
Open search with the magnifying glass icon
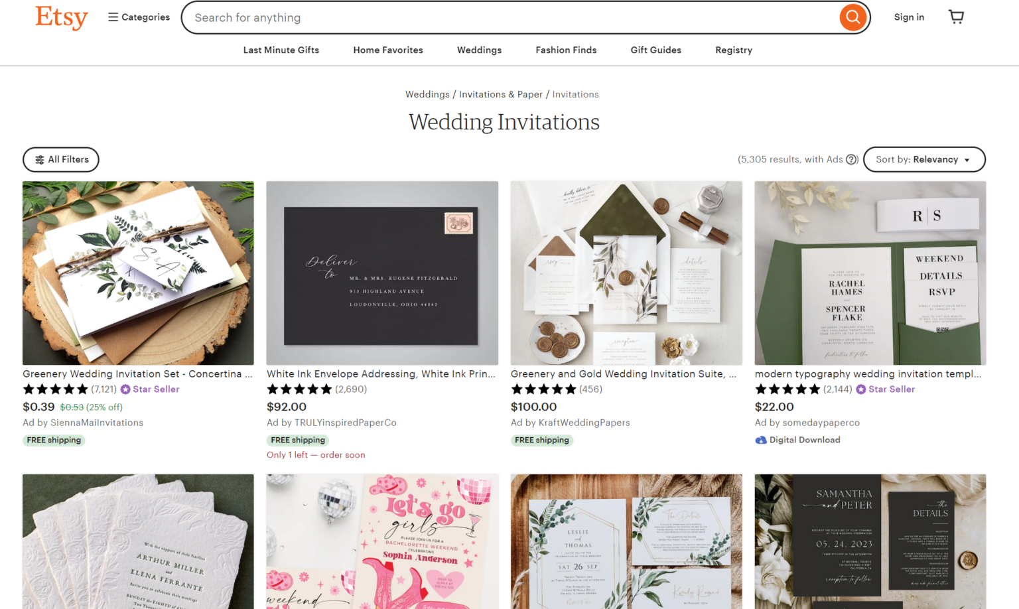click(852, 17)
